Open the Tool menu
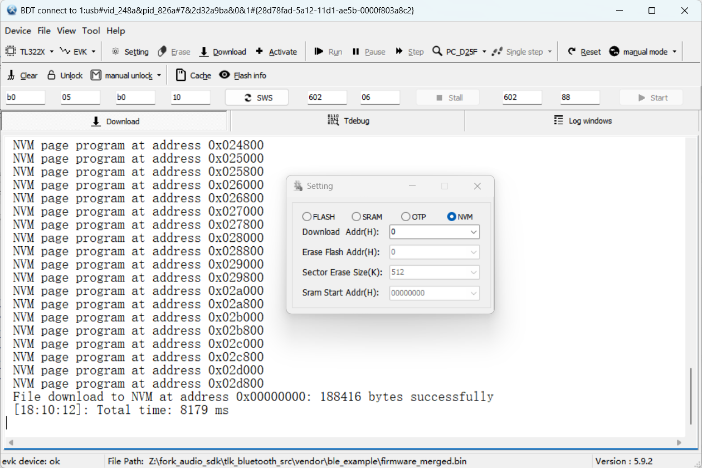The height and width of the screenshot is (468, 702). 91,31
